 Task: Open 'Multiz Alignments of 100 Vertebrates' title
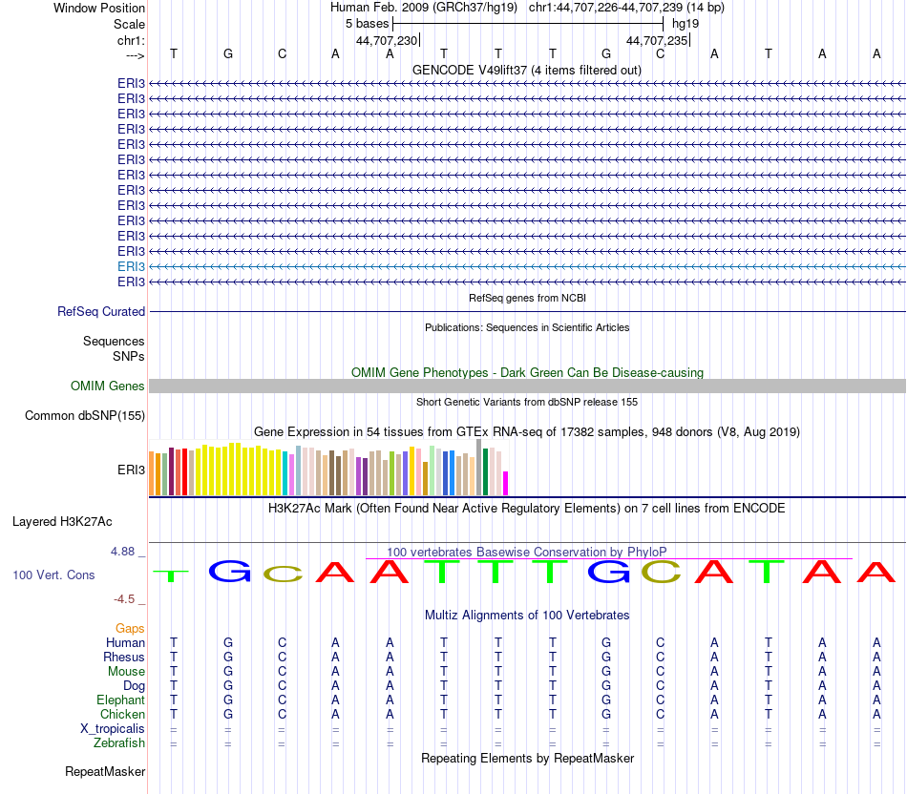point(527,616)
